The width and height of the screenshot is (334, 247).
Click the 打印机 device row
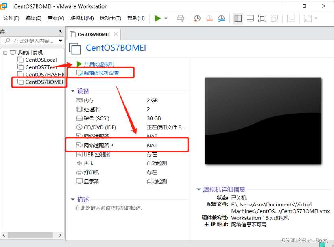[x=131, y=172]
